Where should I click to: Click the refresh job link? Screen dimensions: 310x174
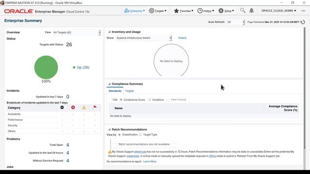(140, 152)
